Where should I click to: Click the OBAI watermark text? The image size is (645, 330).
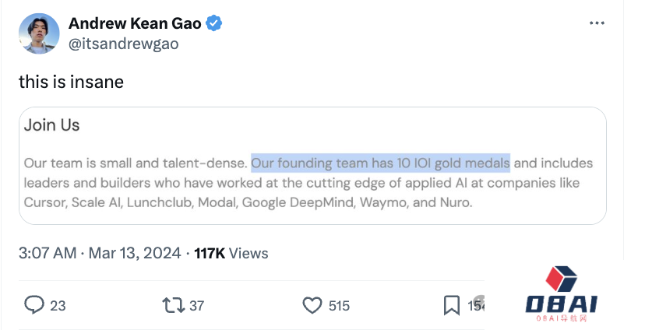point(562,305)
